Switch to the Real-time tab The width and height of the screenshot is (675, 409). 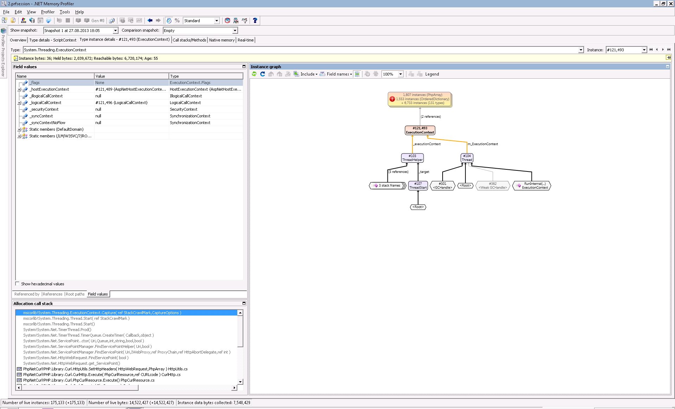tap(245, 40)
